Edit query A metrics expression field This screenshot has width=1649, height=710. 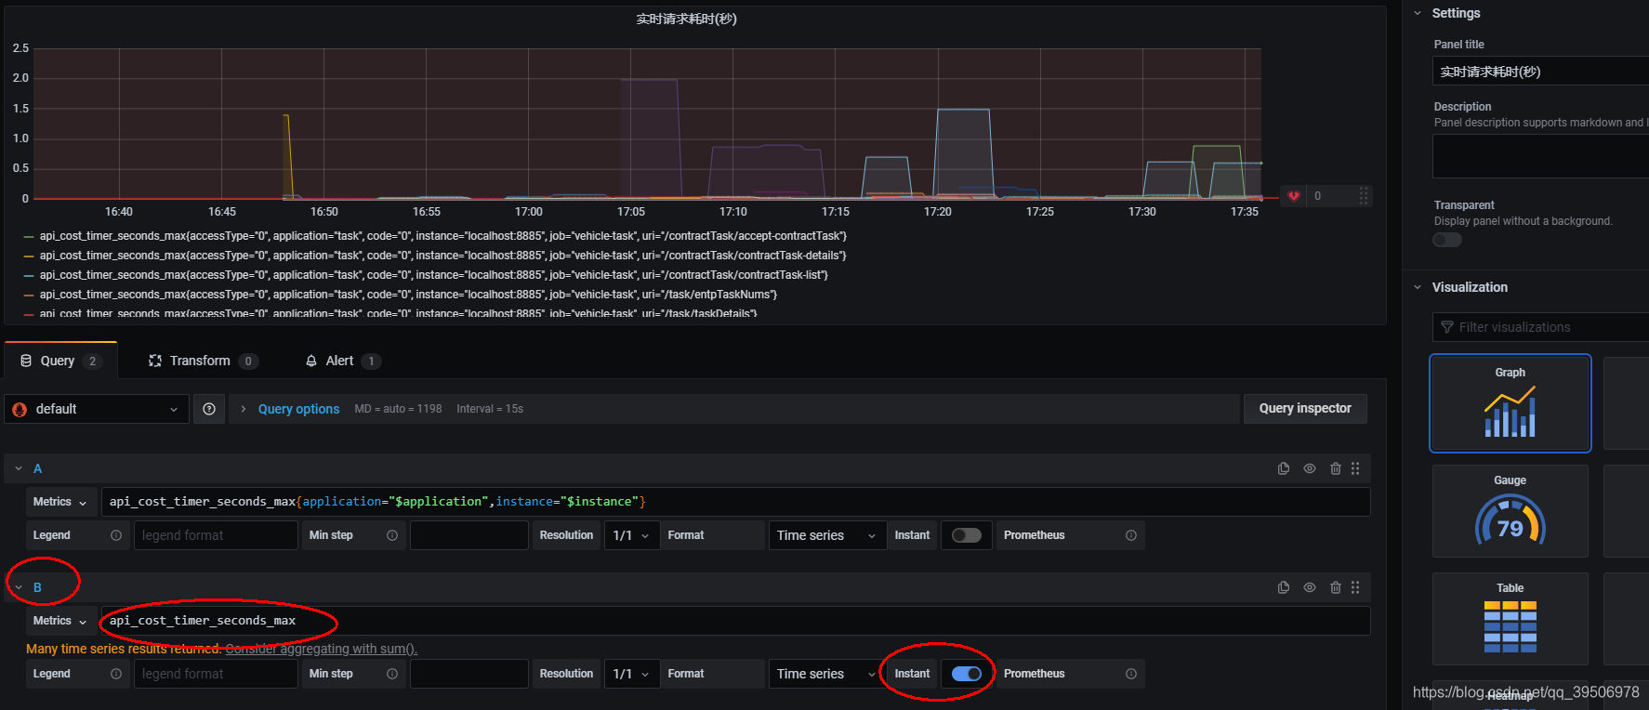pyautogui.click(x=736, y=502)
